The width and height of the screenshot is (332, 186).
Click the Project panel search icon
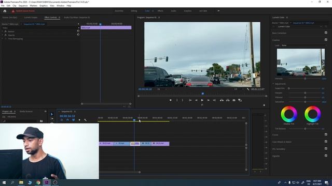(x=4, y=121)
